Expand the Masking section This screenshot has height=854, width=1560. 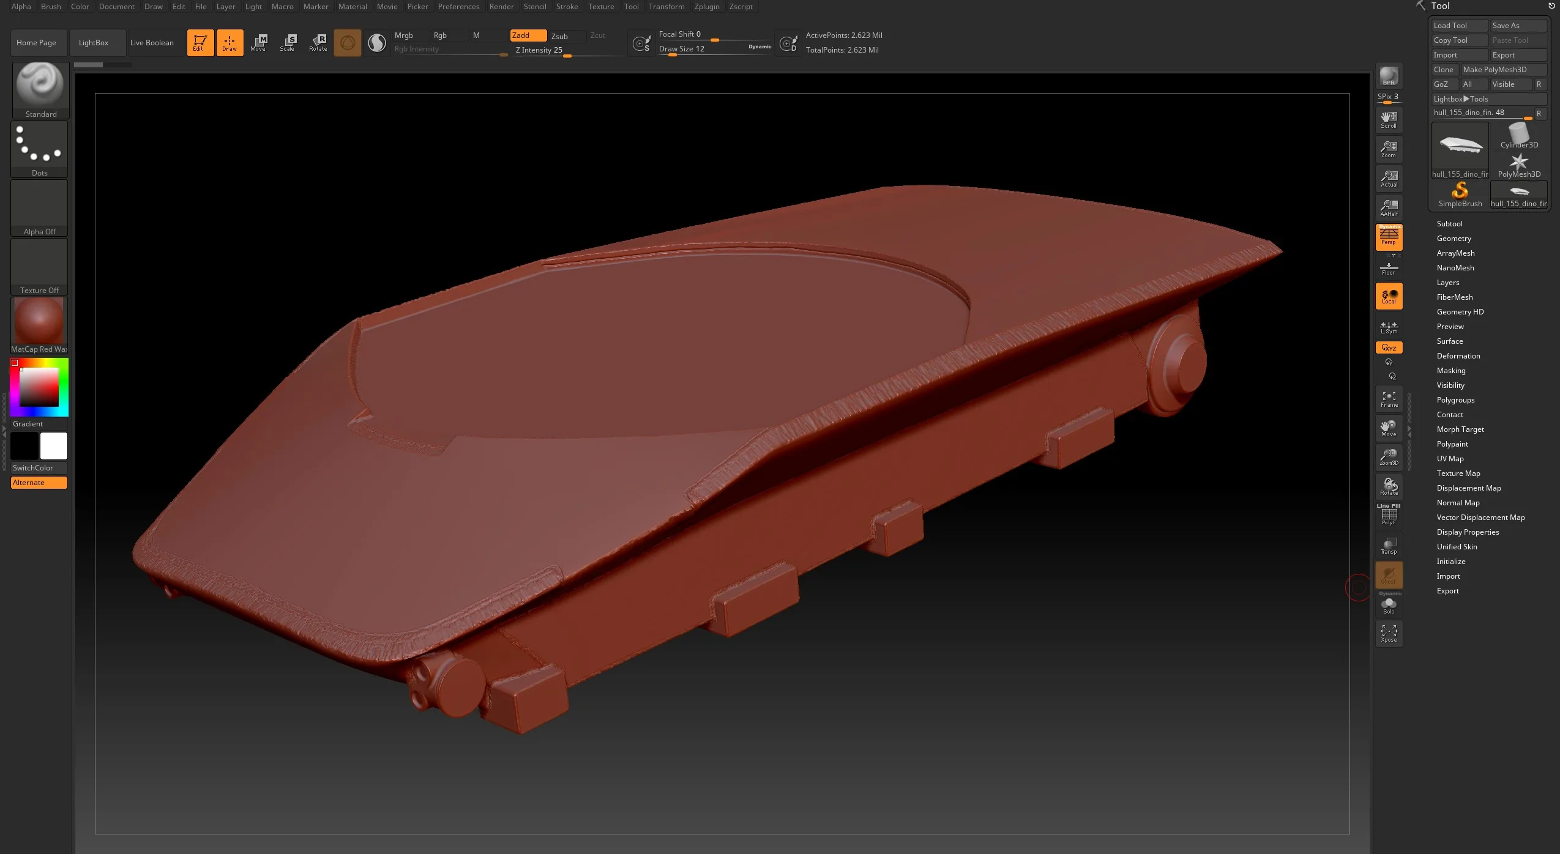1450,371
